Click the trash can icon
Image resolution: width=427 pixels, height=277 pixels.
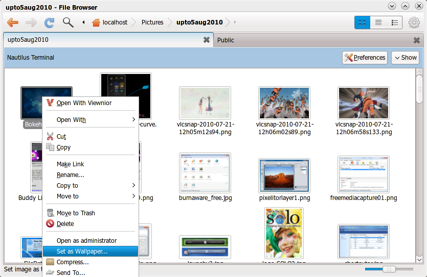(x=50, y=213)
